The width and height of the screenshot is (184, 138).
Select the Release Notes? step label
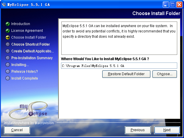coord(25,71)
